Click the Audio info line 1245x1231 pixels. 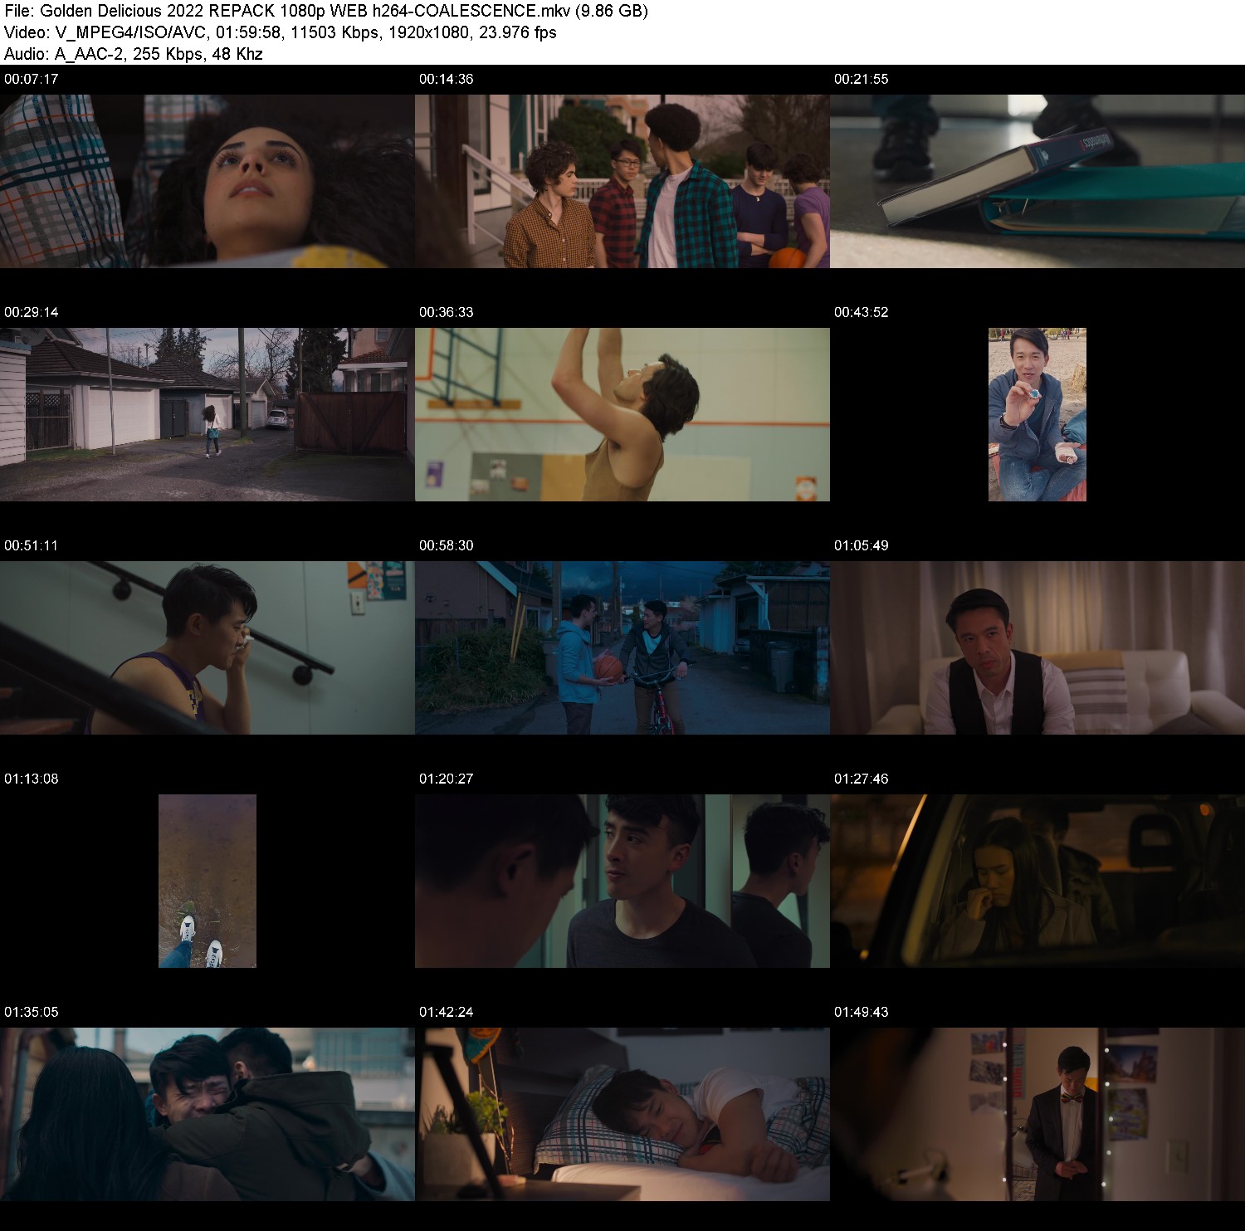[134, 54]
